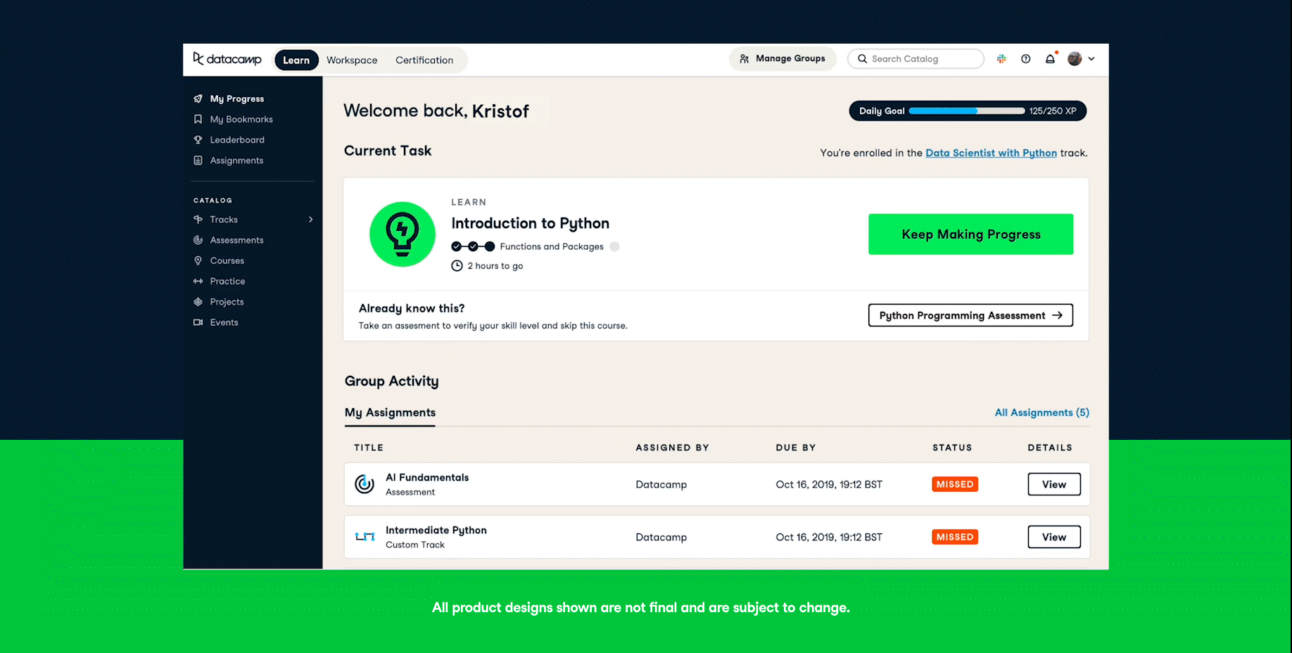This screenshot has height=653, width=1292.
Task: Click the AI Fundamentals assessment icon
Action: tap(365, 484)
